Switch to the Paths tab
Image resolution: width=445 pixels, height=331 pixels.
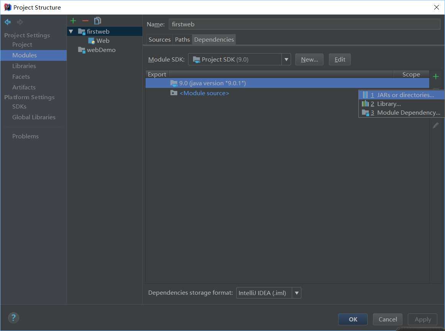point(182,40)
